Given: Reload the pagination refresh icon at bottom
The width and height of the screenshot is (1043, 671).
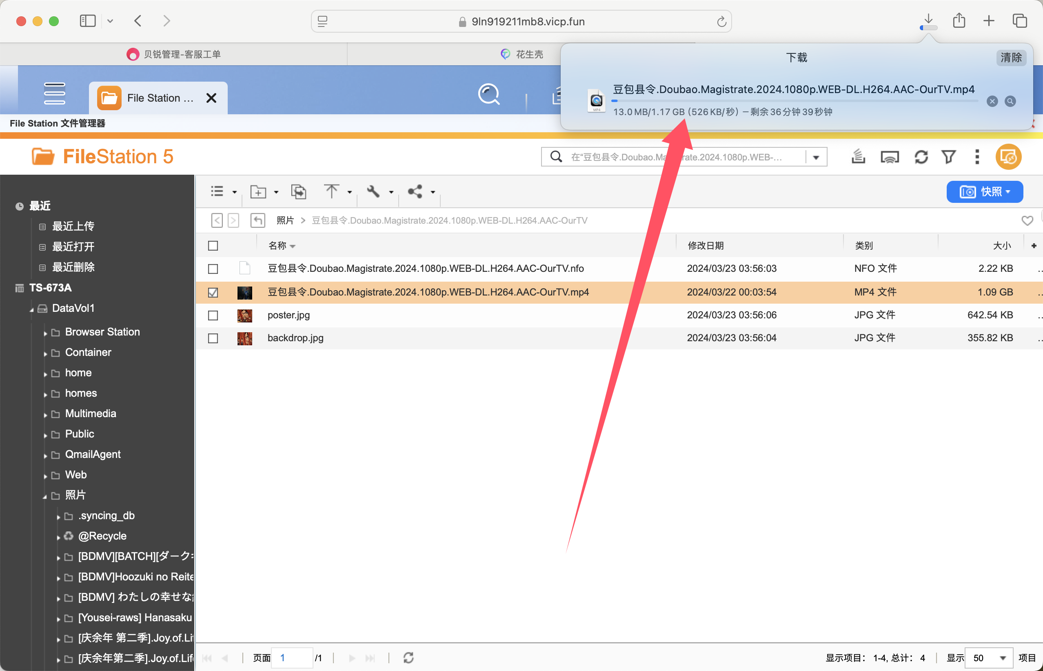Looking at the screenshot, I should (408, 658).
